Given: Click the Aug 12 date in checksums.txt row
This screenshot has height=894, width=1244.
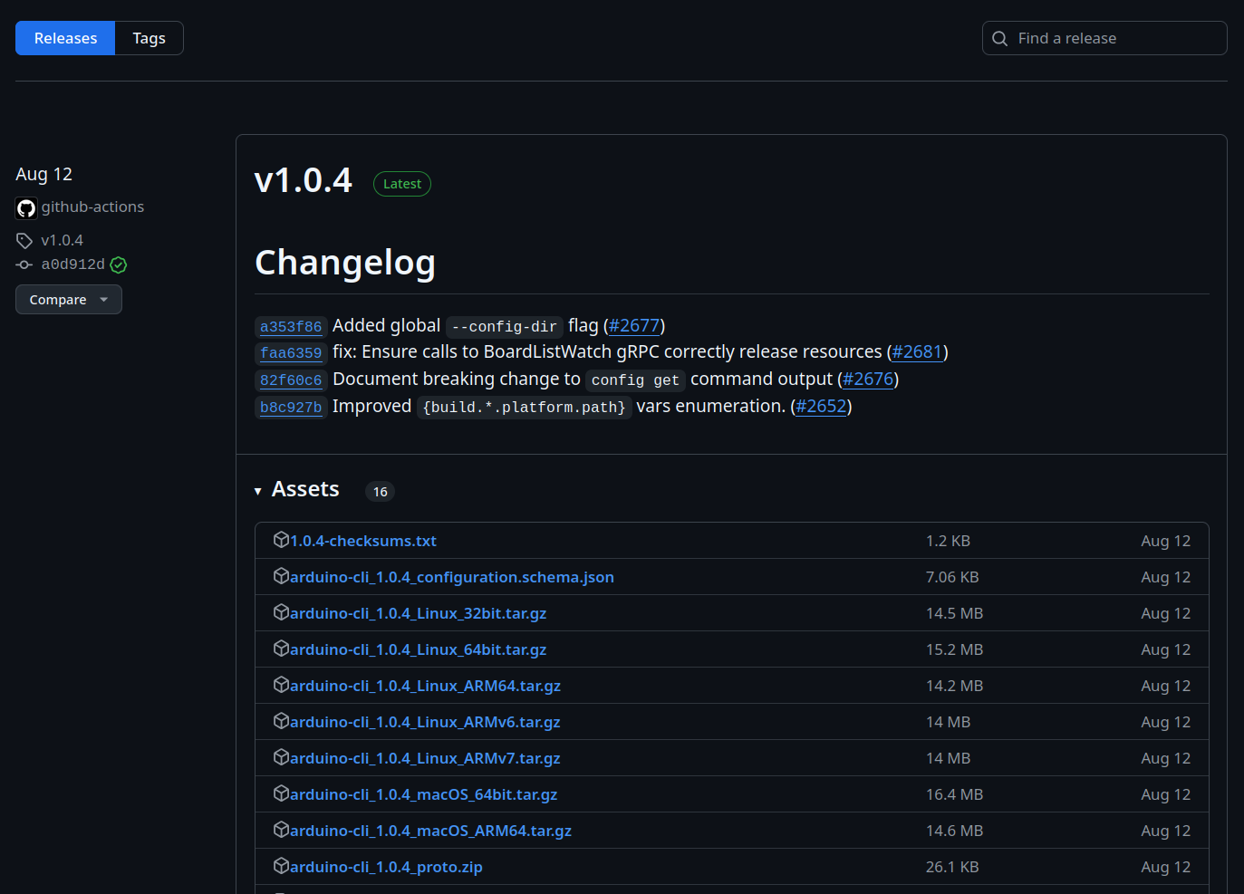Looking at the screenshot, I should [x=1165, y=541].
